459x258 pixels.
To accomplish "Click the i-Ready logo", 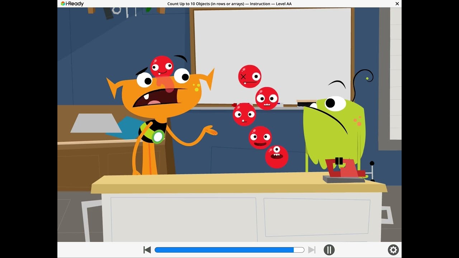I will (72, 4).
